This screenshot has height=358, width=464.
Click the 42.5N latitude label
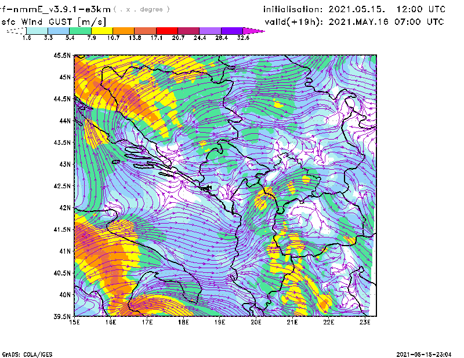[x=62, y=186]
